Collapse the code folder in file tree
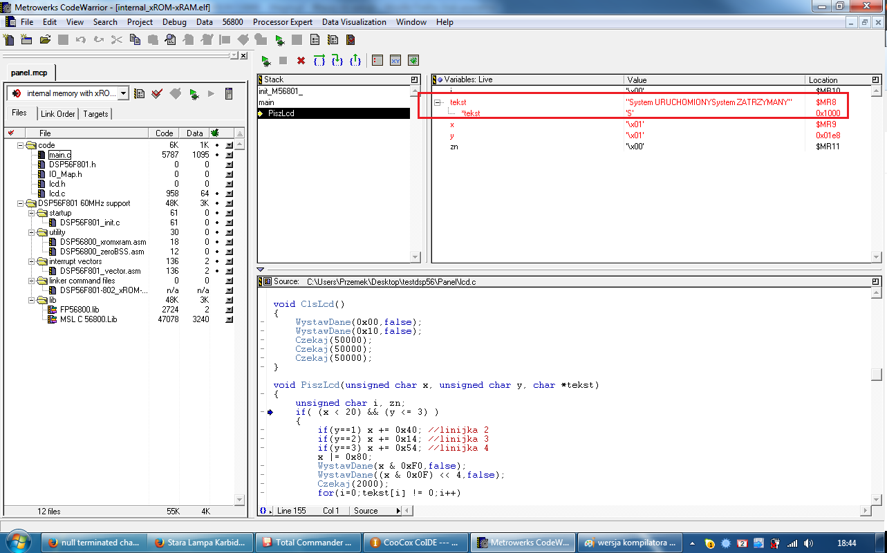 (x=21, y=145)
